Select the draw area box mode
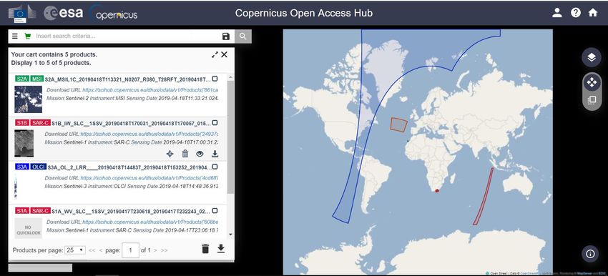The image size is (608, 276). click(592, 100)
